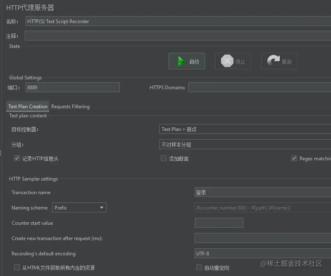The image size is (331, 276).
Task: Click the Recording's default encoding UTF-8 field
Action: coord(262,253)
